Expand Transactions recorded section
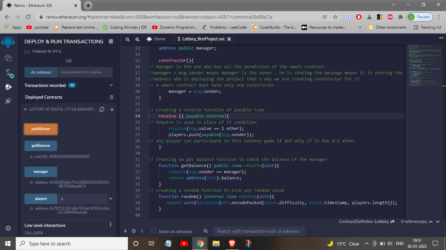Viewport: 446px width, 250px height. click(x=111, y=85)
